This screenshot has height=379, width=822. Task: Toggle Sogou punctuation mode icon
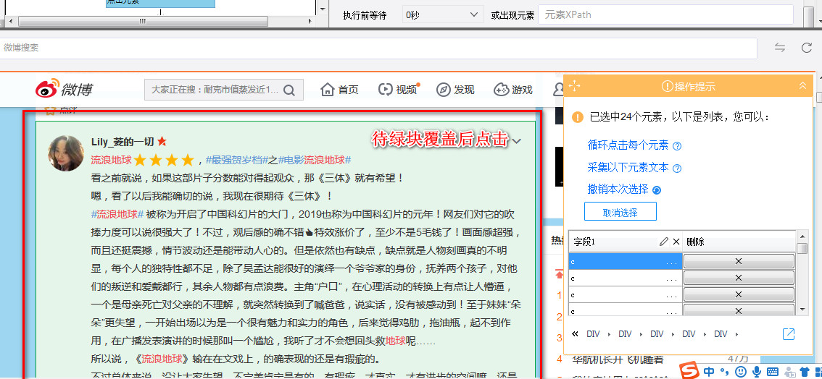[724, 372]
